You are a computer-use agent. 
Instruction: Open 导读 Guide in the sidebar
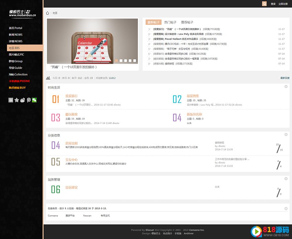16,68
